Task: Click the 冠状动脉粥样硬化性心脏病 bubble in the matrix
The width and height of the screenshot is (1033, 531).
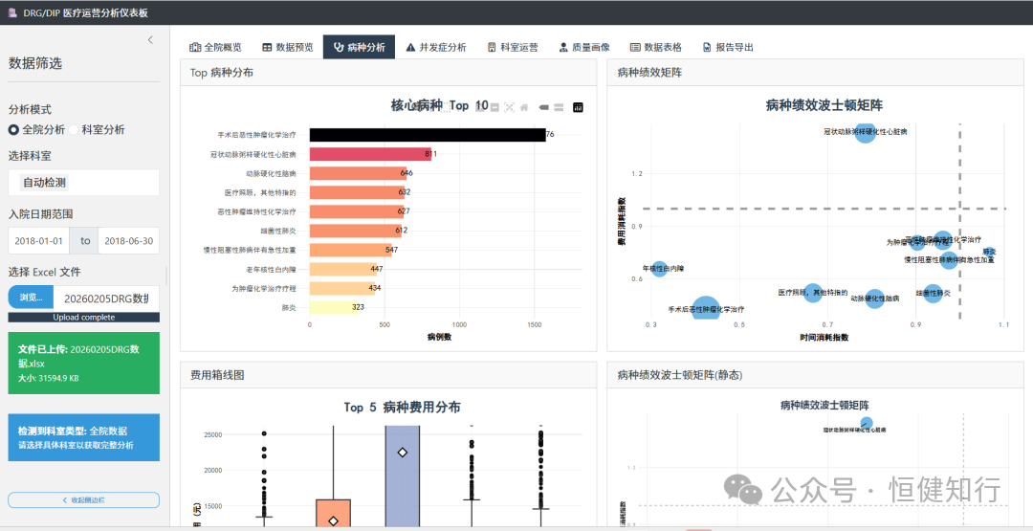Action: (865, 132)
